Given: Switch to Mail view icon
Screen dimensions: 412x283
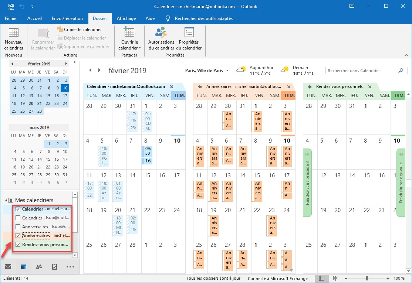Looking at the screenshot, I should (8, 266).
